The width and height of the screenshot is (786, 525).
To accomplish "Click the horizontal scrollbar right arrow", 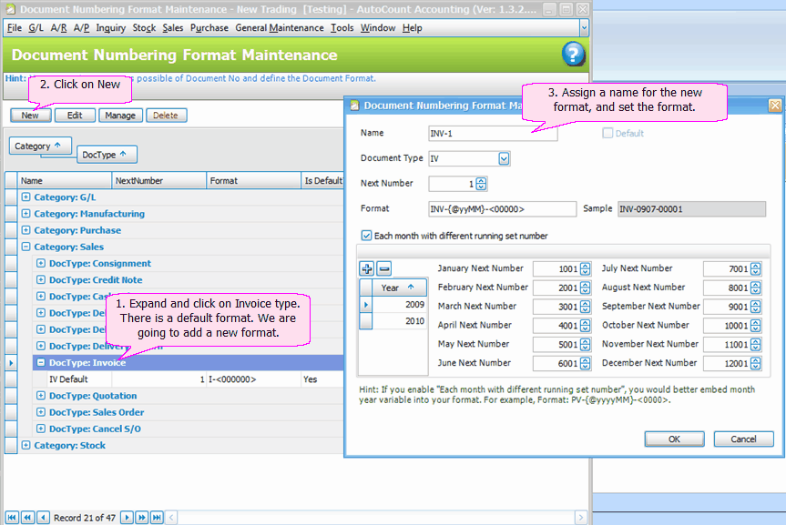I will pyautogui.click(x=581, y=517).
